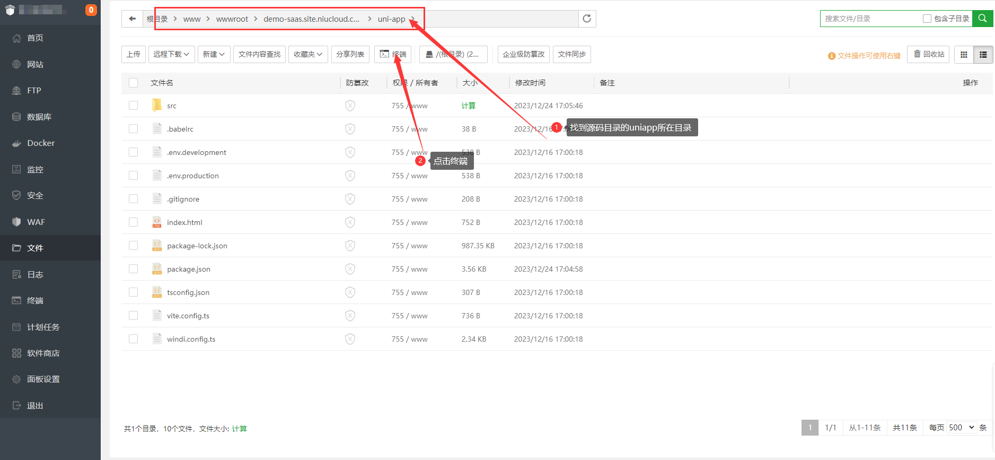Click the 终端 toolbar button

click(x=393, y=54)
